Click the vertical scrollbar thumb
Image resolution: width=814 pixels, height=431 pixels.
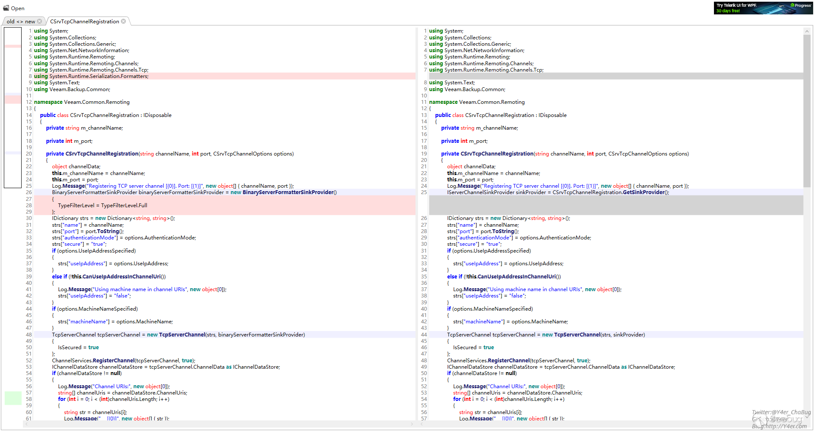click(x=807, y=110)
